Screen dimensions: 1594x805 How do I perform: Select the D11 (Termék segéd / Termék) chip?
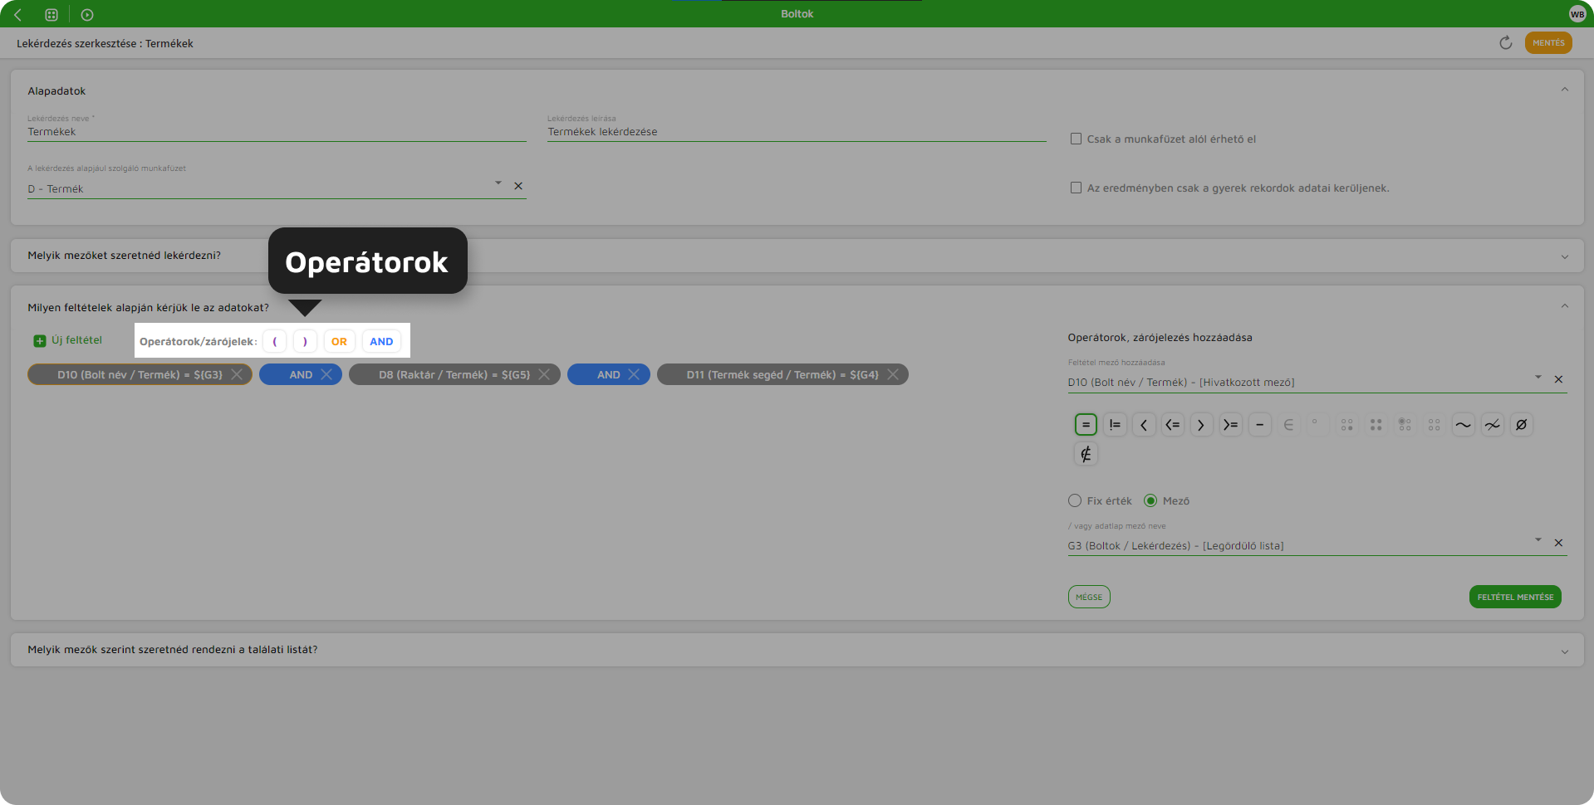pyautogui.click(x=782, y=374)
